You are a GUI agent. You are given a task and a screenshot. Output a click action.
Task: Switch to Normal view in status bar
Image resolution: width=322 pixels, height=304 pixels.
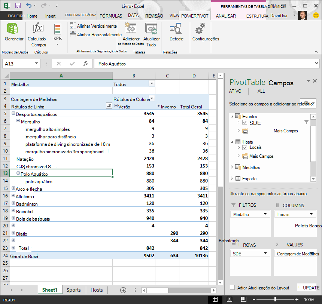215,300
